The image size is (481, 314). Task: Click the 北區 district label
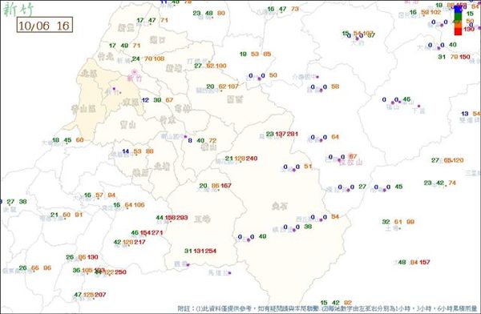pos(89,74)
